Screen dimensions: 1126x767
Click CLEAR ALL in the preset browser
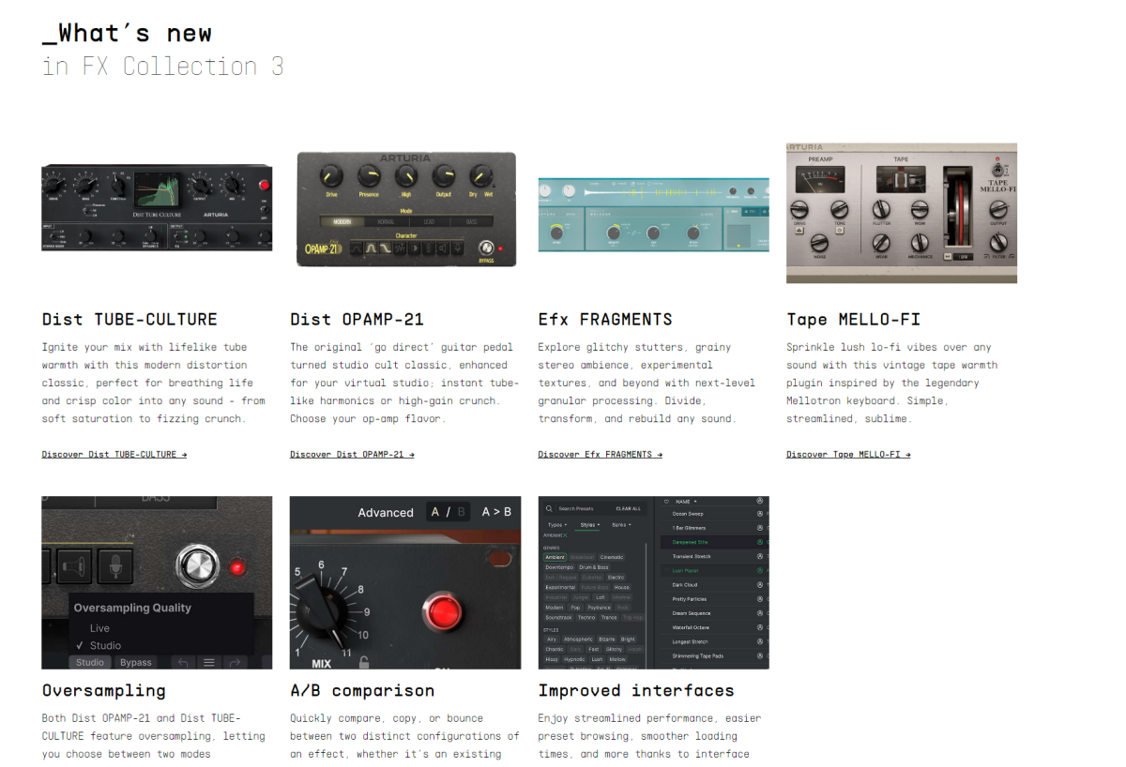point(628,508)
